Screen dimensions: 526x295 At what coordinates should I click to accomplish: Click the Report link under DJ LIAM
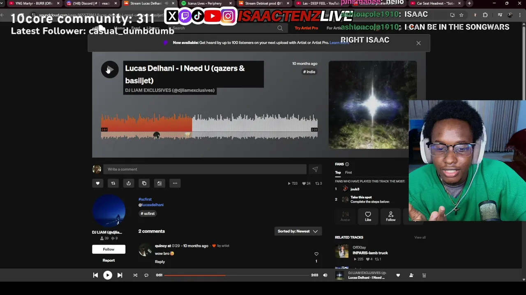click(x=108, y=261)
